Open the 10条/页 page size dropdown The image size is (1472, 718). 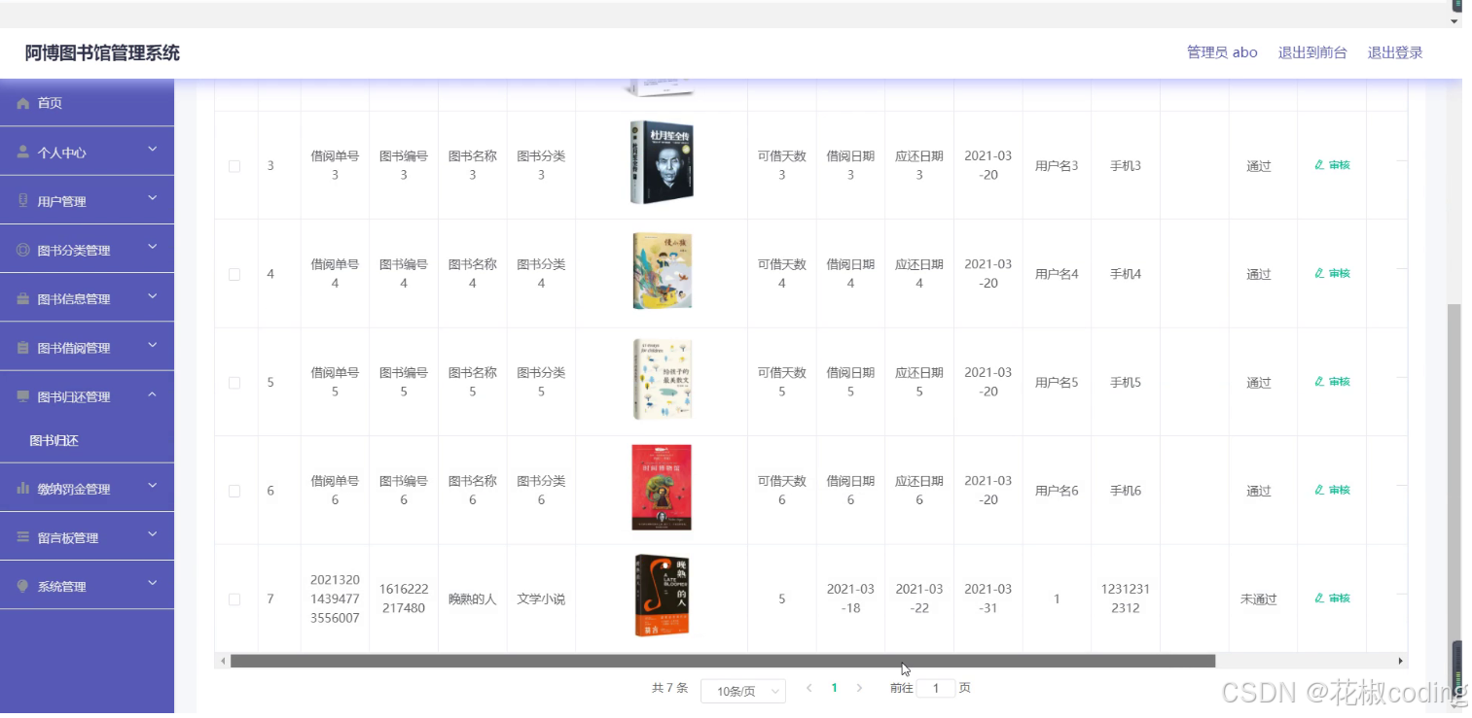pyautogui.click(x=743, y=691)
